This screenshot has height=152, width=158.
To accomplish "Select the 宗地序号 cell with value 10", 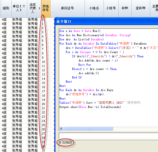I will (x=46, y=62).
